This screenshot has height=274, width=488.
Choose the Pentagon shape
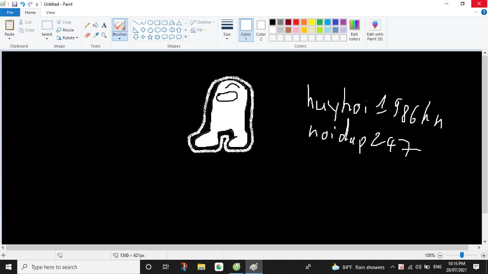pos(150,30)
